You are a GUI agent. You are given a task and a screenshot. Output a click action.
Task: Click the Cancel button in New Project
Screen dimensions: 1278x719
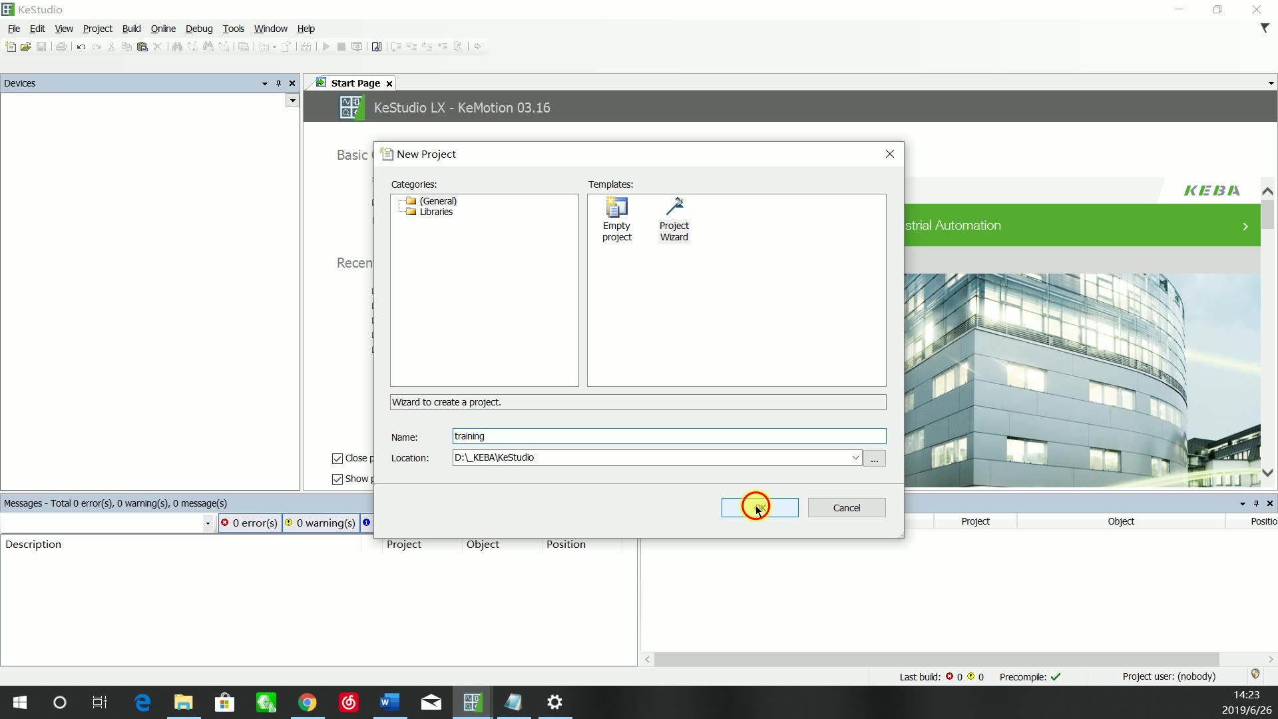click(846, 508)
